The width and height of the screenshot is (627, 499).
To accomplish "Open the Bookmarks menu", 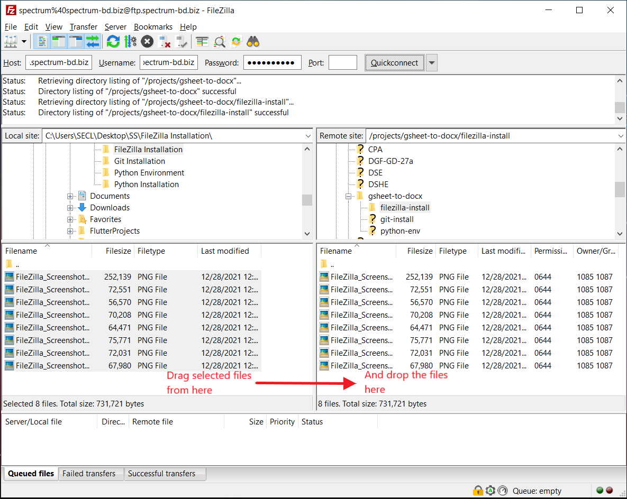I will coord(153,27).
